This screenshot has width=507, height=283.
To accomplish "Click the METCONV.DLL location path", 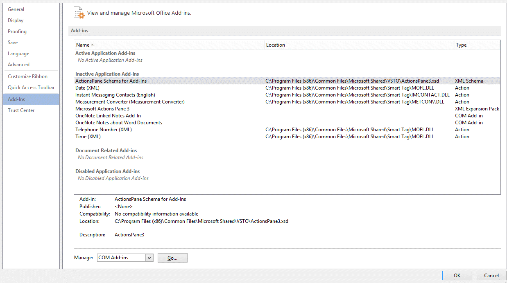I will click(x=355, y=102).
